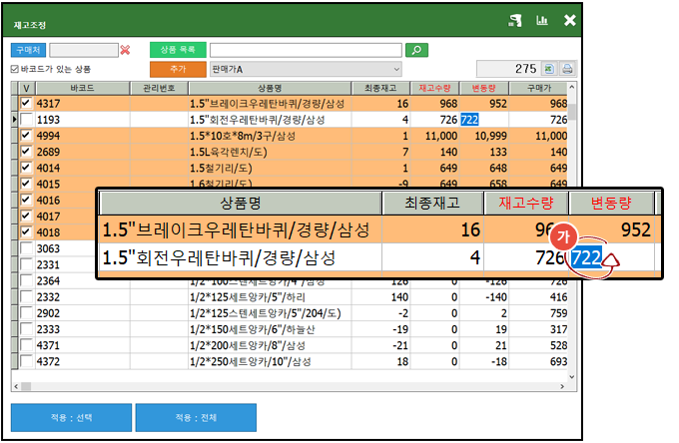
Task: Click vertical scrollbar down arrow
Action: (571, 376)
